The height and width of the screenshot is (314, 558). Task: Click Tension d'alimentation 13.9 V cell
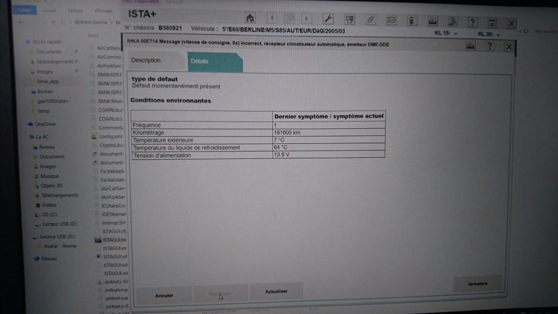click(x=329, y=154)
